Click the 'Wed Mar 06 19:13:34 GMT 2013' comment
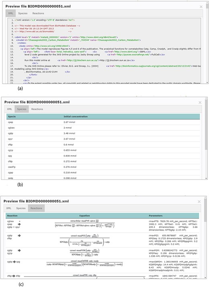Viewport: 209px width, 289px height. [x=44, y=29]
